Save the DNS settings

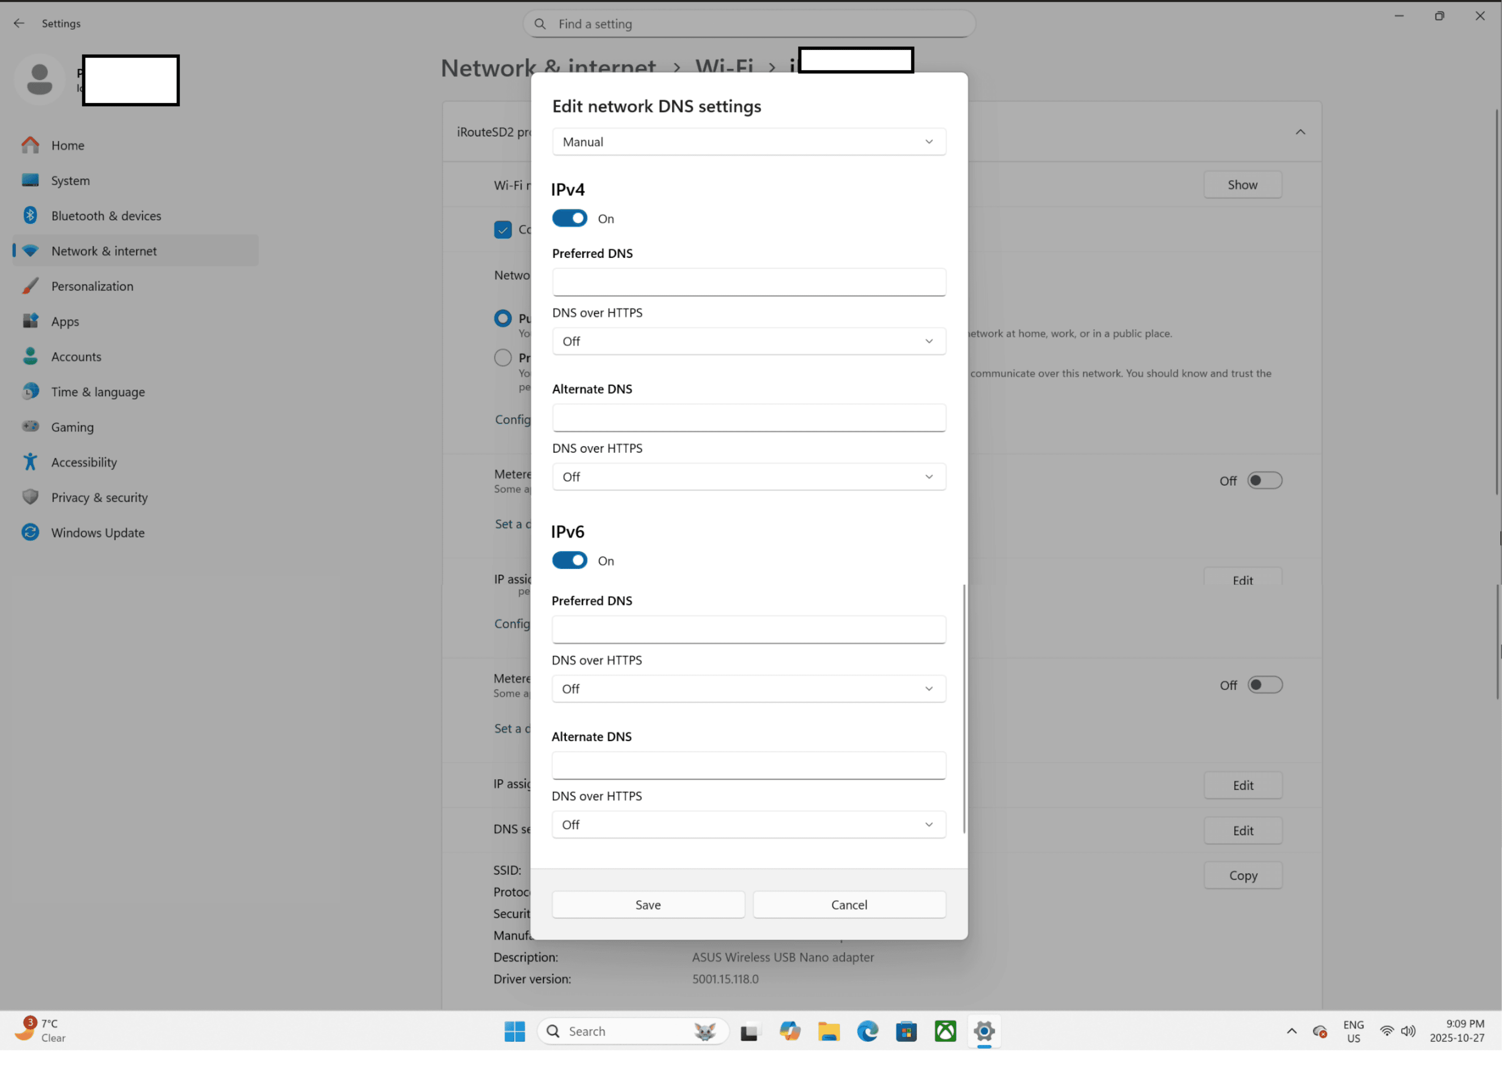point(648,904)
